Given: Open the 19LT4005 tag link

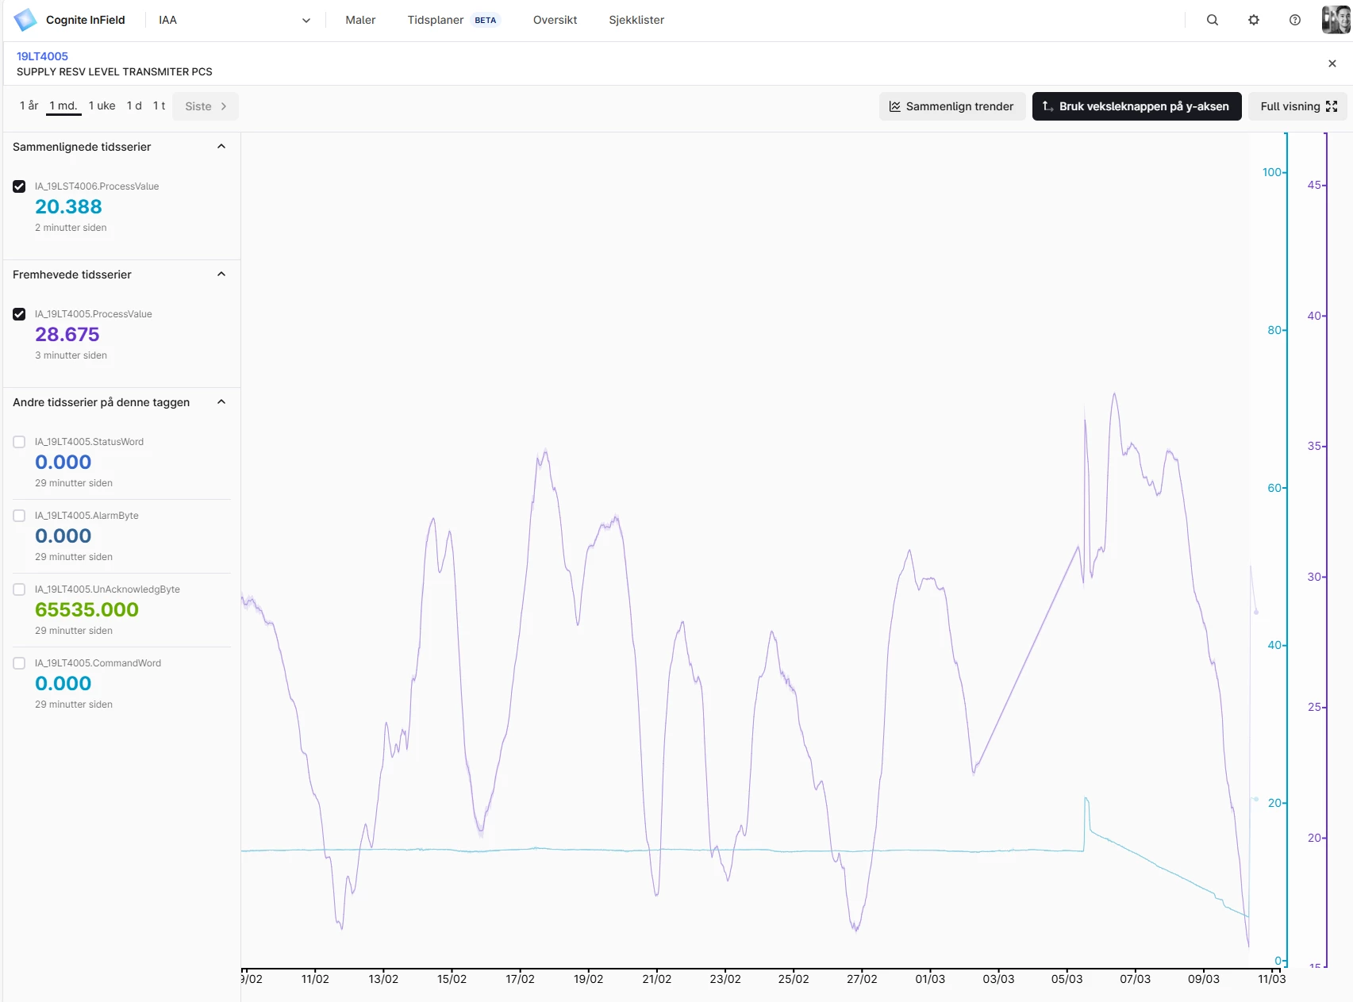Looking at the screenshot, I should click(x=42, y=56).
